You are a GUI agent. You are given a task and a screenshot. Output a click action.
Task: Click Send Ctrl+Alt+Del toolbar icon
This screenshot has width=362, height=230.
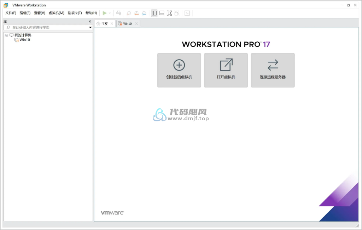point(119,13)
